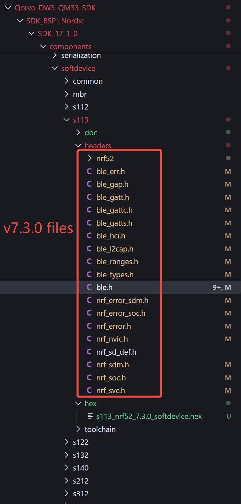Click the C icon next to ble_gattc.h
The image size is (241, 504).
89,210
